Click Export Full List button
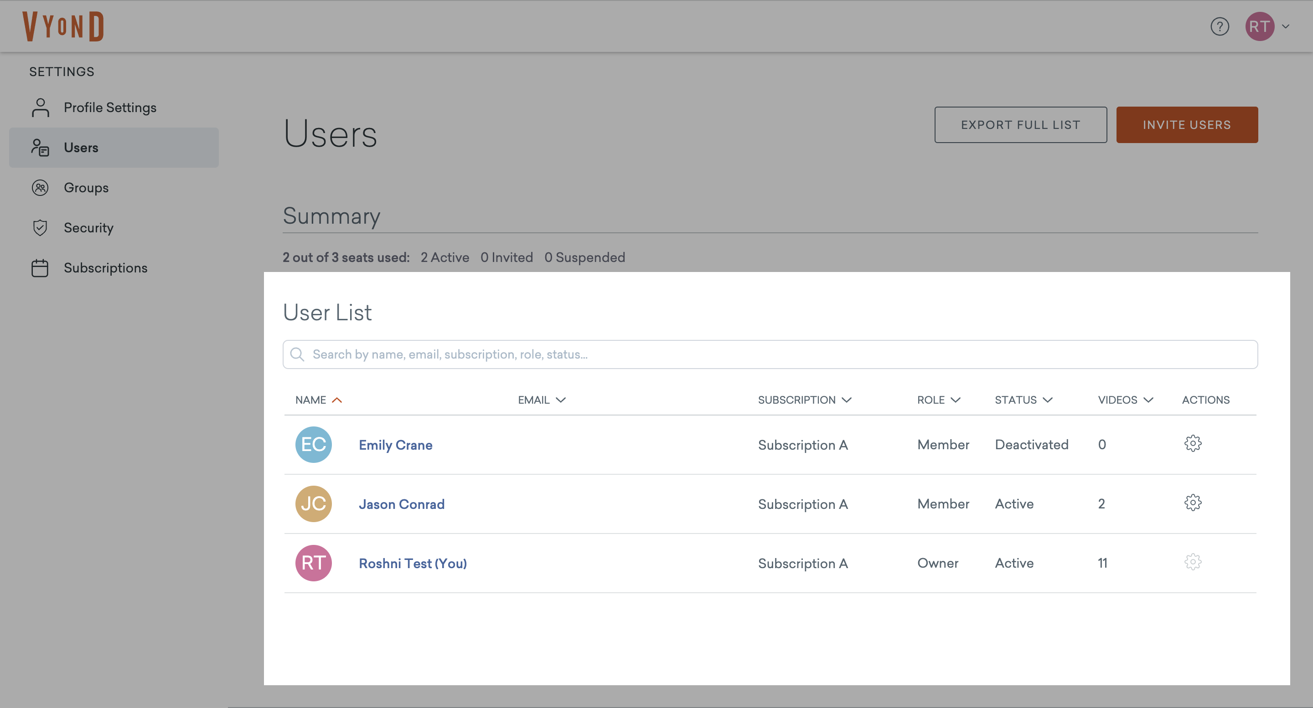This screenshot has width=1313, height=708. [1020, 125]
